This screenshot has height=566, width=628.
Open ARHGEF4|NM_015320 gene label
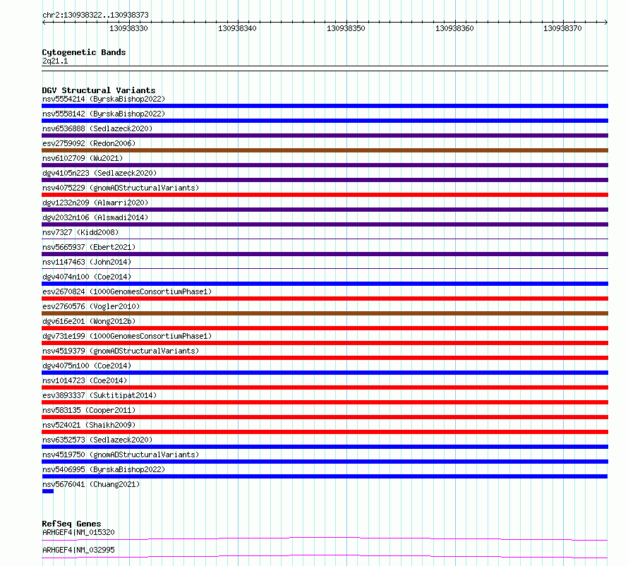coord(78,532)
